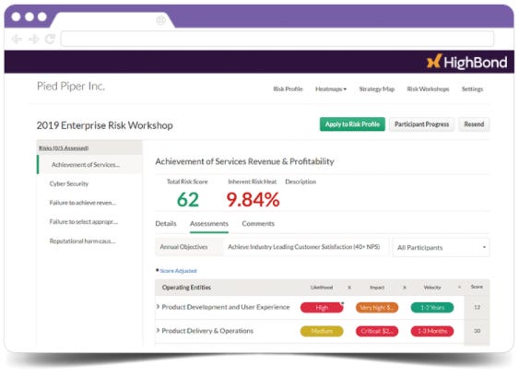Click the browser reload icon

click(x=50, y=39)
